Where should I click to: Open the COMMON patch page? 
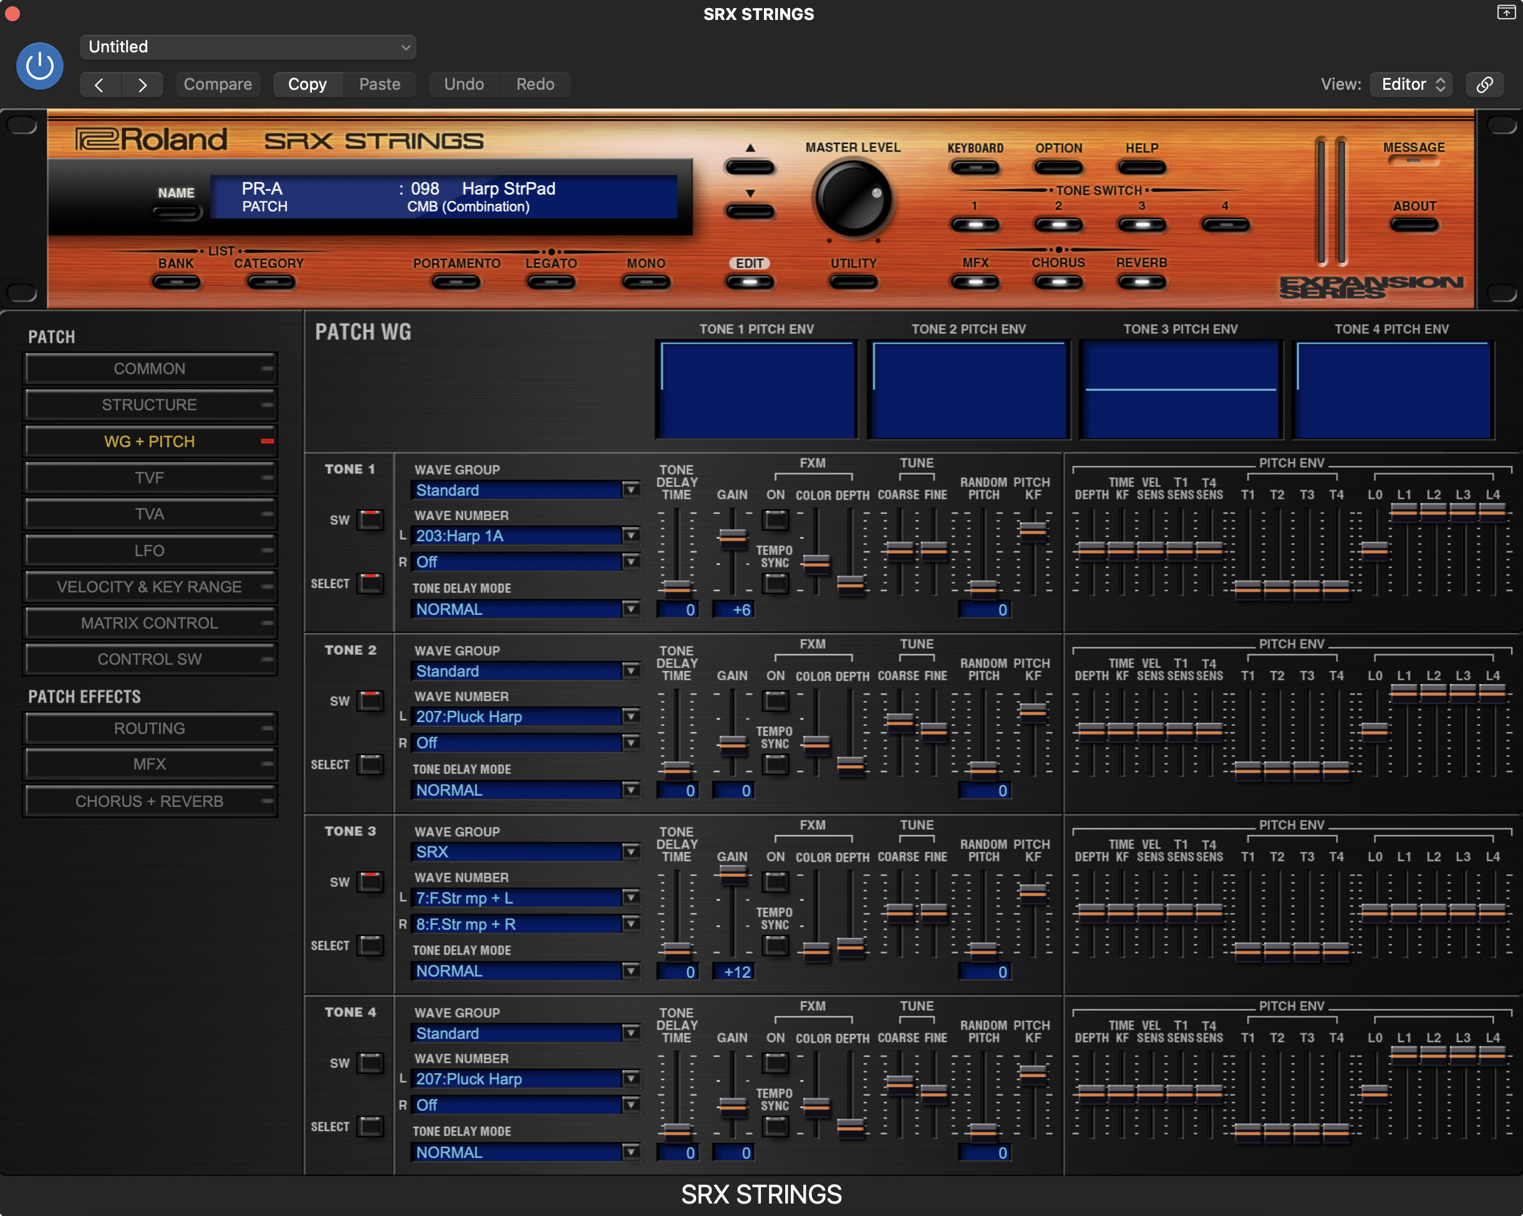[150, 369]
